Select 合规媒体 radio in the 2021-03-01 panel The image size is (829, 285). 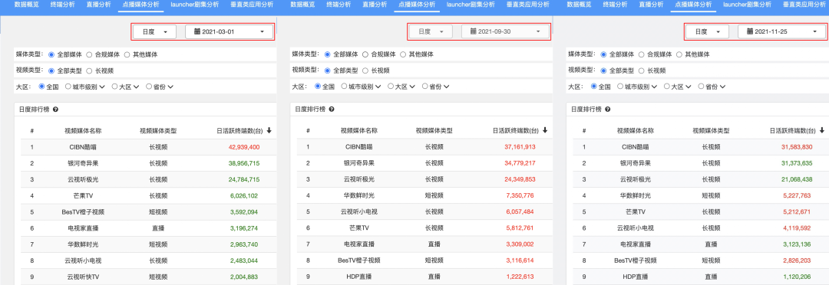tap(89, 54)
